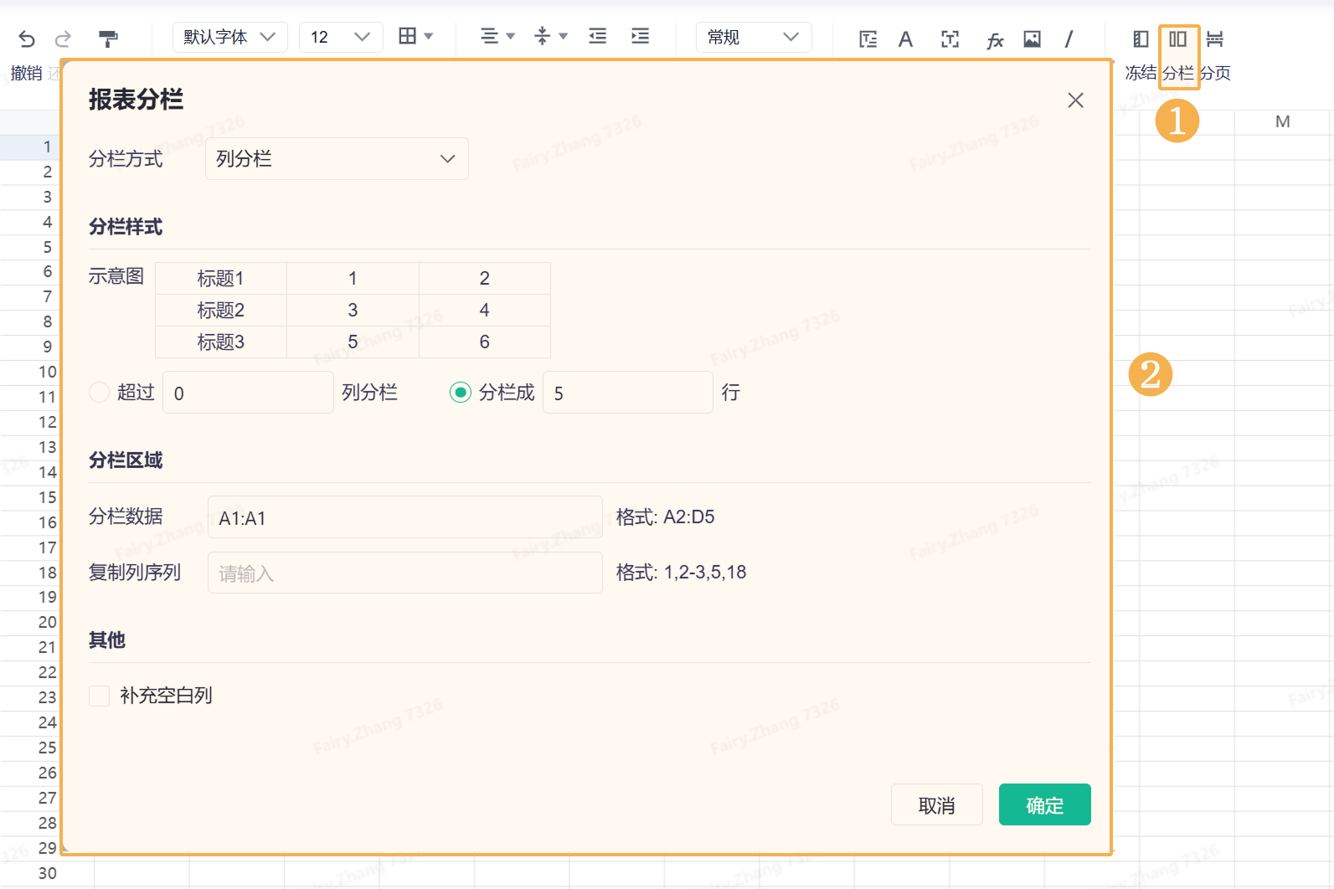The height and width of the screenshot is (889, 1334).
Task: Click the 分栏区域 section heading
Action: (126, 460)
